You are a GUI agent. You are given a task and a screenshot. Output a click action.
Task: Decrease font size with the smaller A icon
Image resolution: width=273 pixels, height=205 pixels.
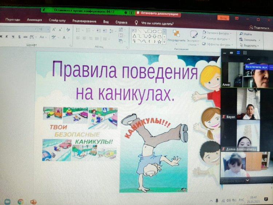(60, 30)
